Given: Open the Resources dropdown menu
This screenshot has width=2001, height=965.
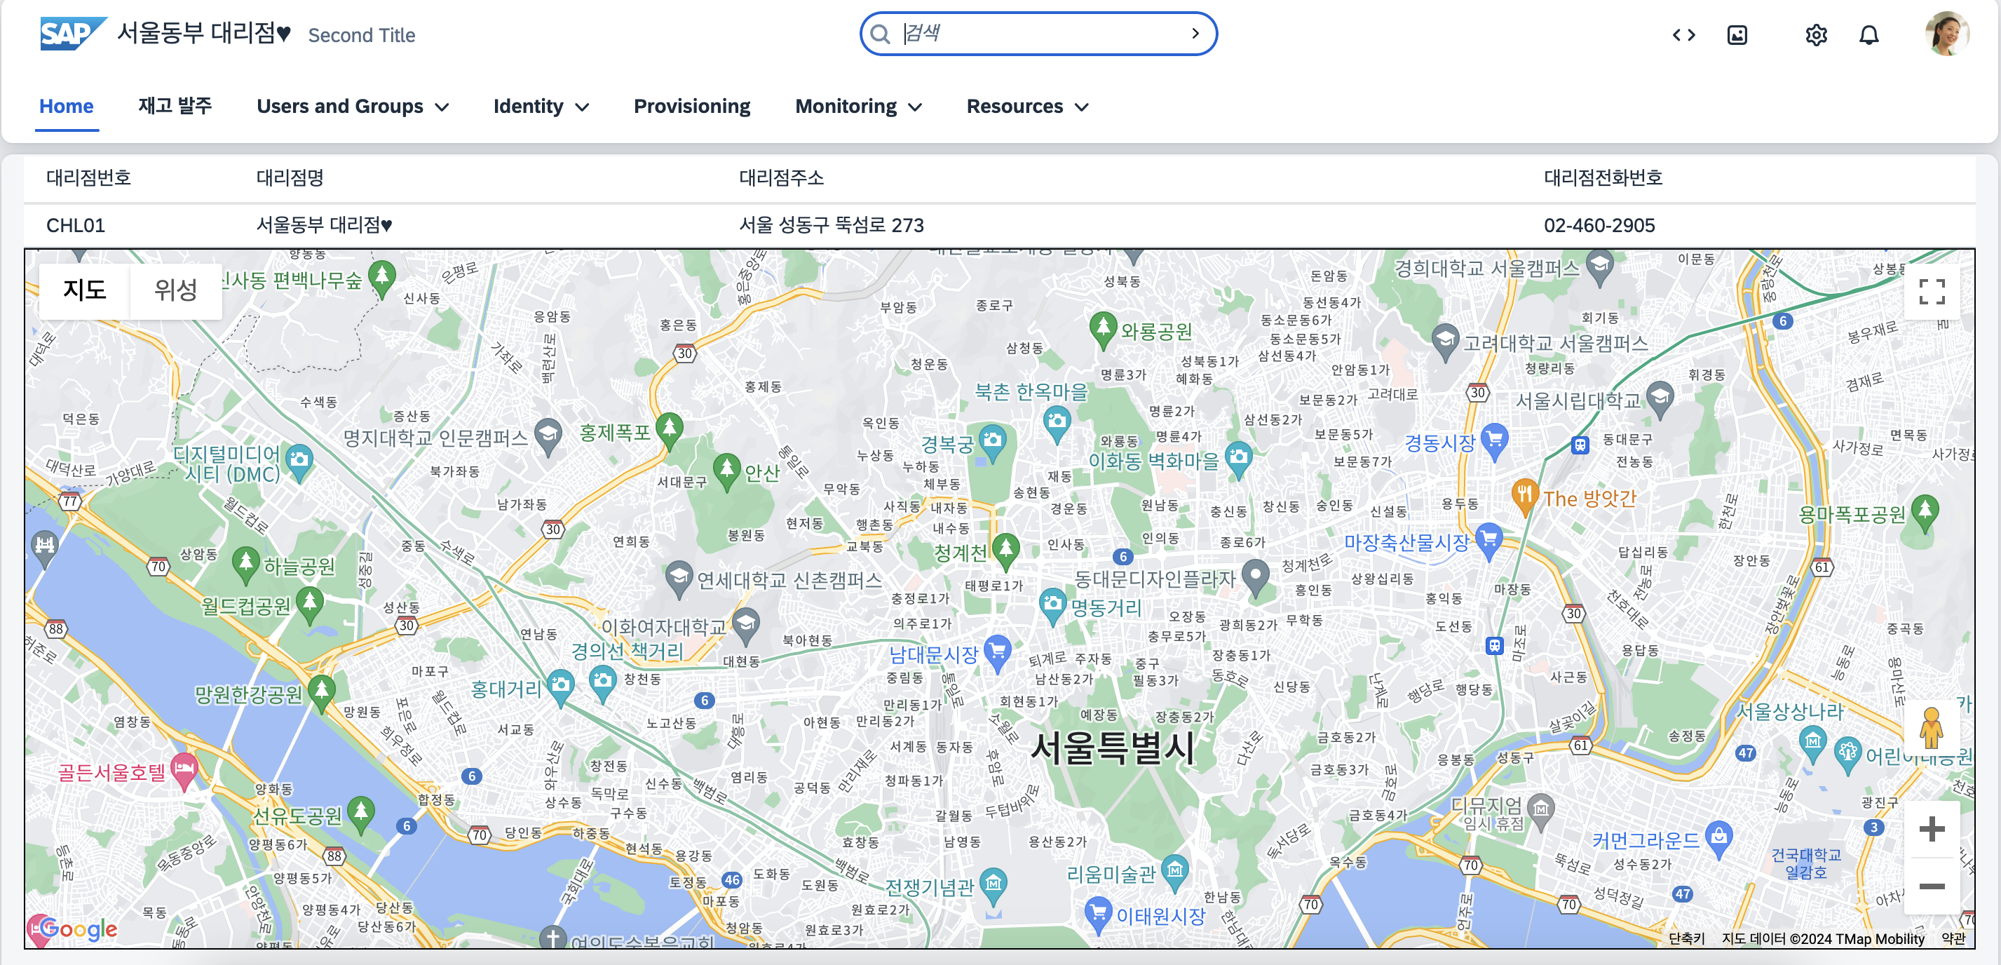Looking at the screenshot, I should pyautogui.click(x=1027, y=107).
